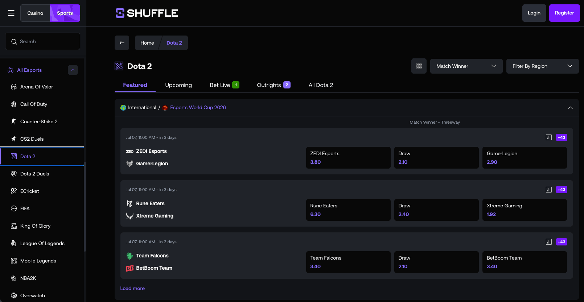The height and width of the screenshot is (302, 584).
Task: Expand +43 markets for Team Falcons match
Action: [562, 242]
